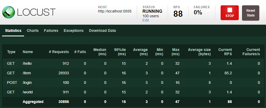Sort by Average (ms) column
This screenshot has height=108, width=266.
coord(140,52)
